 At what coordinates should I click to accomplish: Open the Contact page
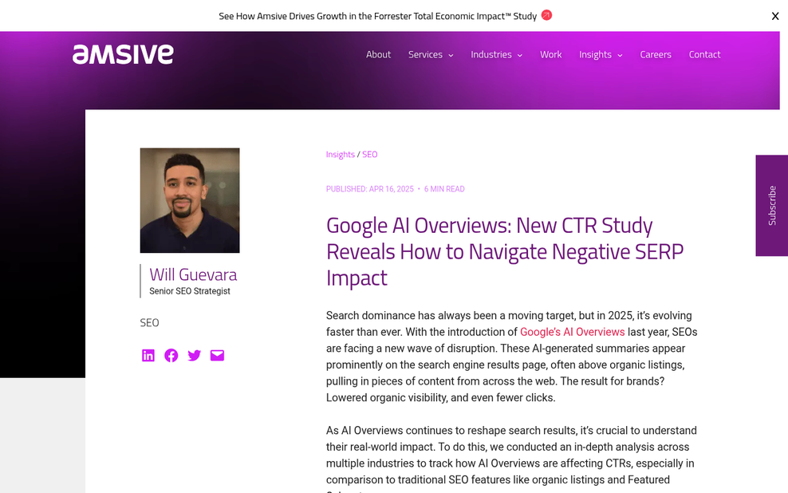tap(704, 54)
